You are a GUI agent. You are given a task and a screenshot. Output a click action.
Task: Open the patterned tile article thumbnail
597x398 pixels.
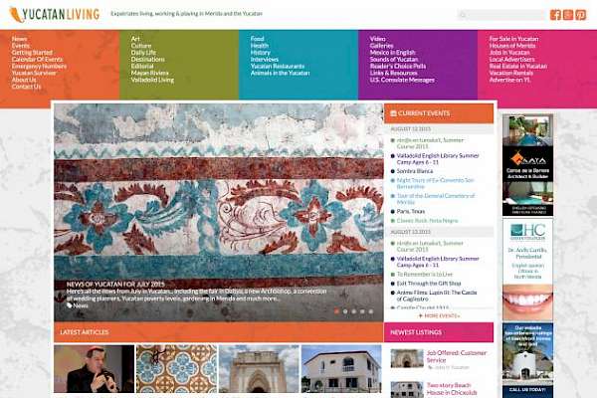(x=175, y=369)
